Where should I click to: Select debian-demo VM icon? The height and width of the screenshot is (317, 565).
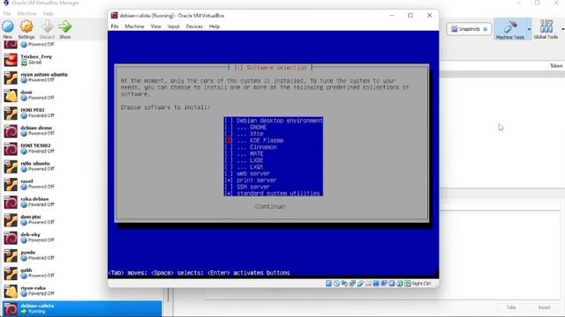tap(11, 131)
